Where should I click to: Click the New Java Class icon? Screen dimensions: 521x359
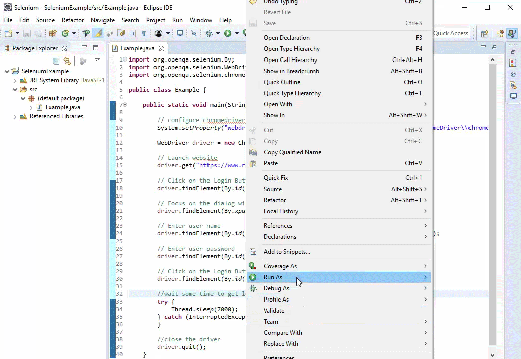65,33
